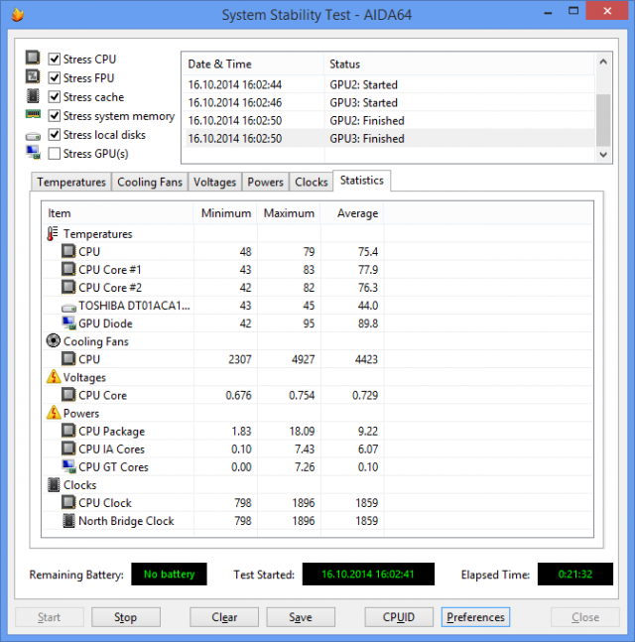The image size is (635, 642).
Task: Click the log scrollbar up arrow
Action: click(603, 62)
